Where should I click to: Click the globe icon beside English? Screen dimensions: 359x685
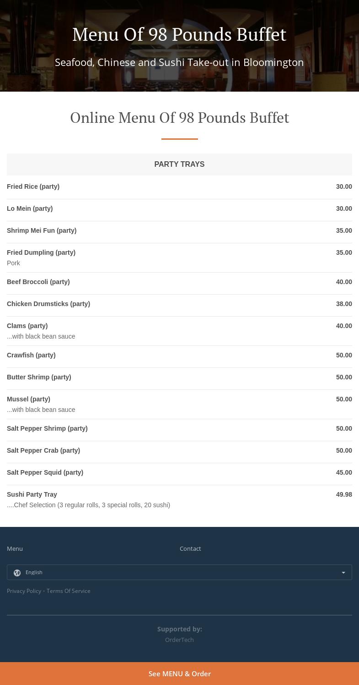17,573
